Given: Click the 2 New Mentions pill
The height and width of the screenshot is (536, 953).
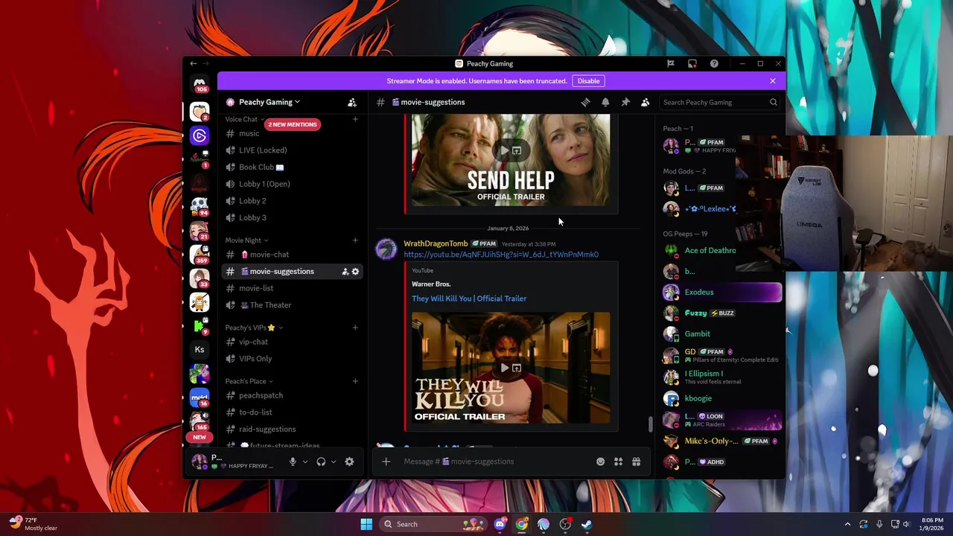Looking at the screenshot, I should tap(293, 124).
